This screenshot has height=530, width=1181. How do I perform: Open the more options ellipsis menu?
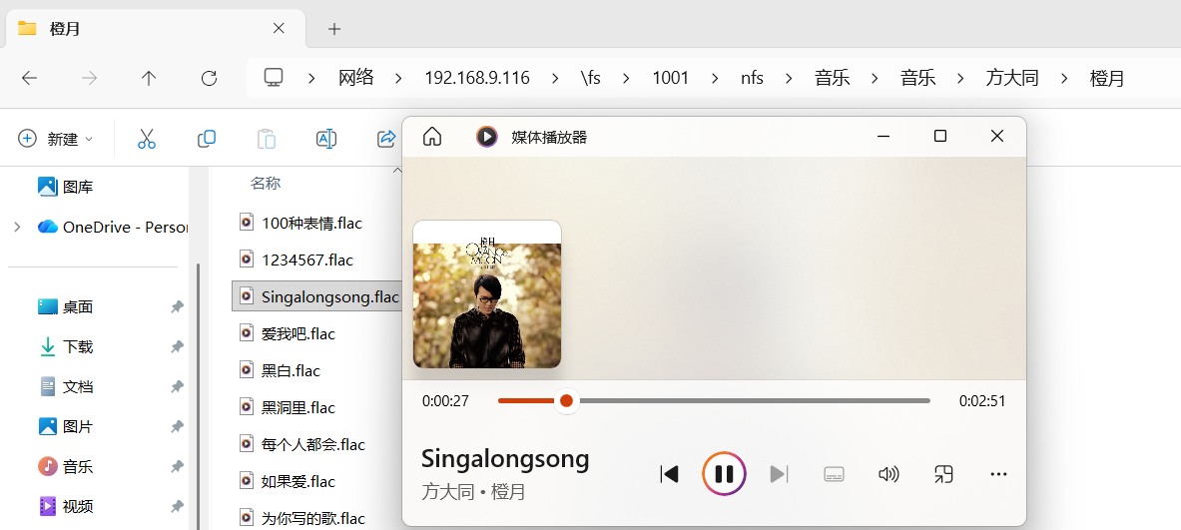(998, 473)
